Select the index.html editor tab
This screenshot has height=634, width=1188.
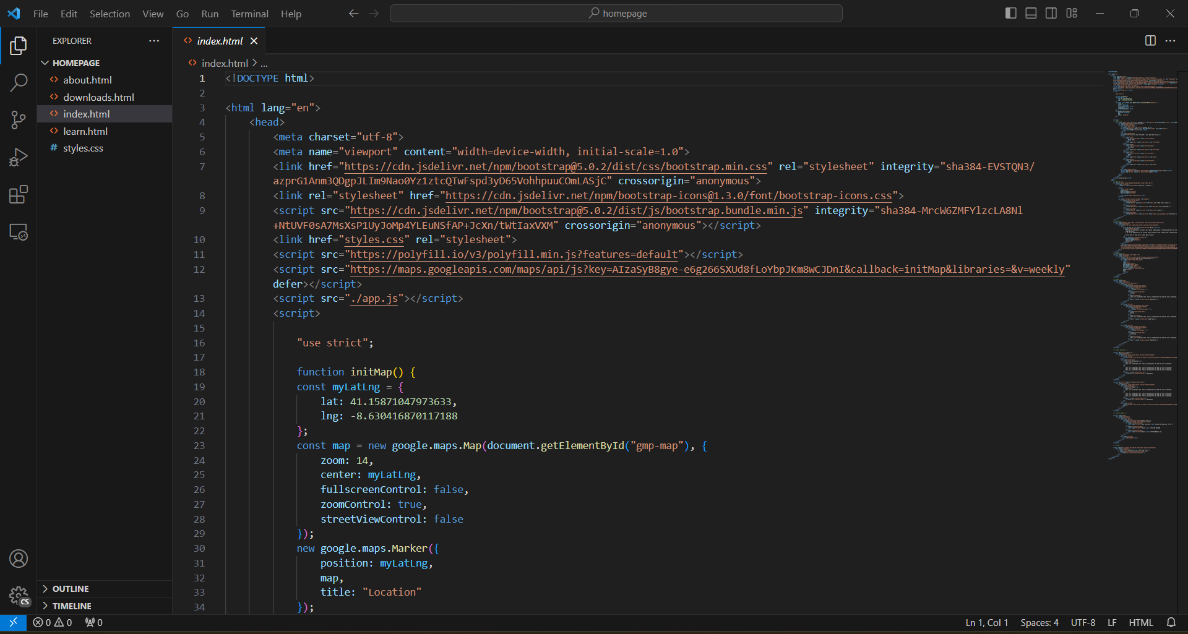point(220,41)
